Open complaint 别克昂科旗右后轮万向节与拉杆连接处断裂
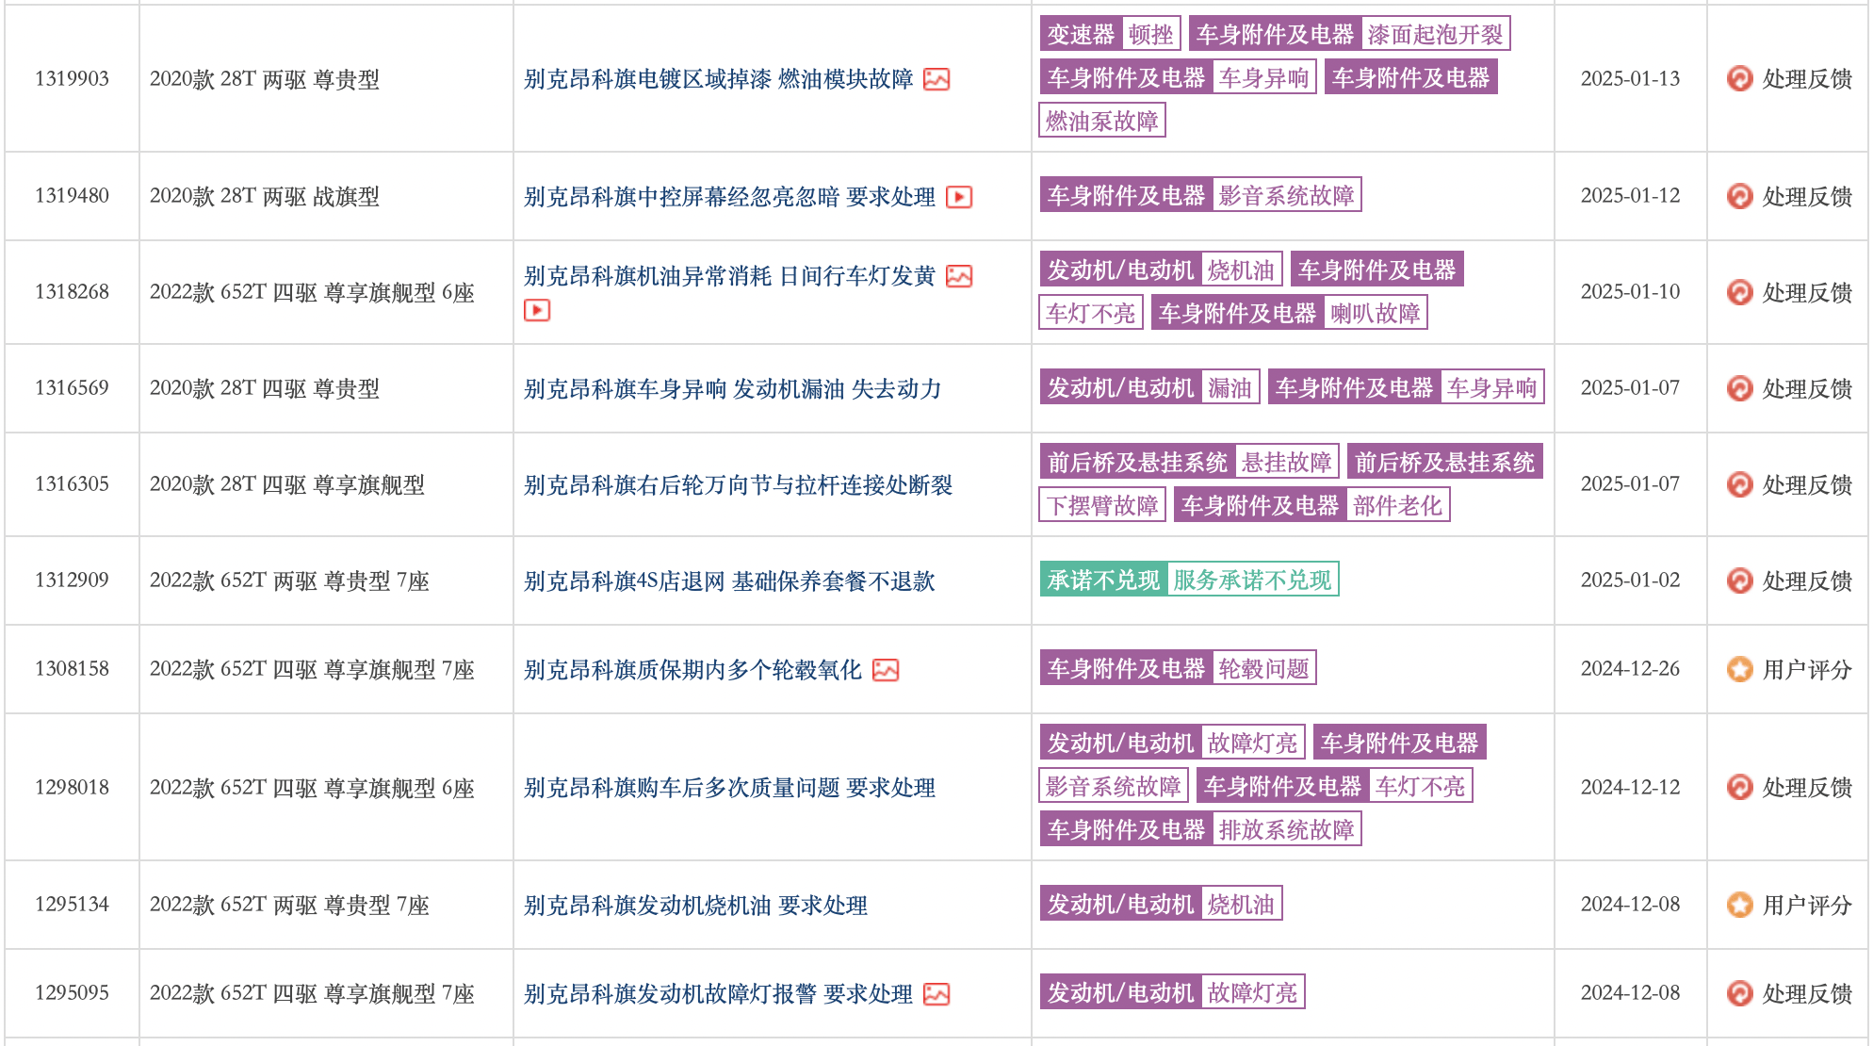1873x1046 pixels. coord(738,485)
